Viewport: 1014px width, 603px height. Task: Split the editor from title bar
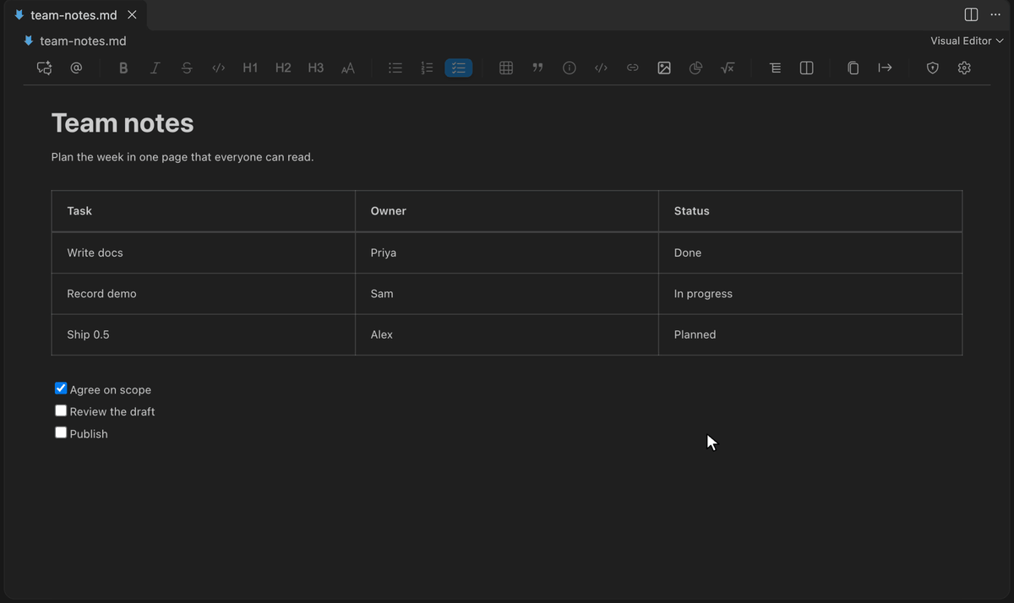pos(972,14)
